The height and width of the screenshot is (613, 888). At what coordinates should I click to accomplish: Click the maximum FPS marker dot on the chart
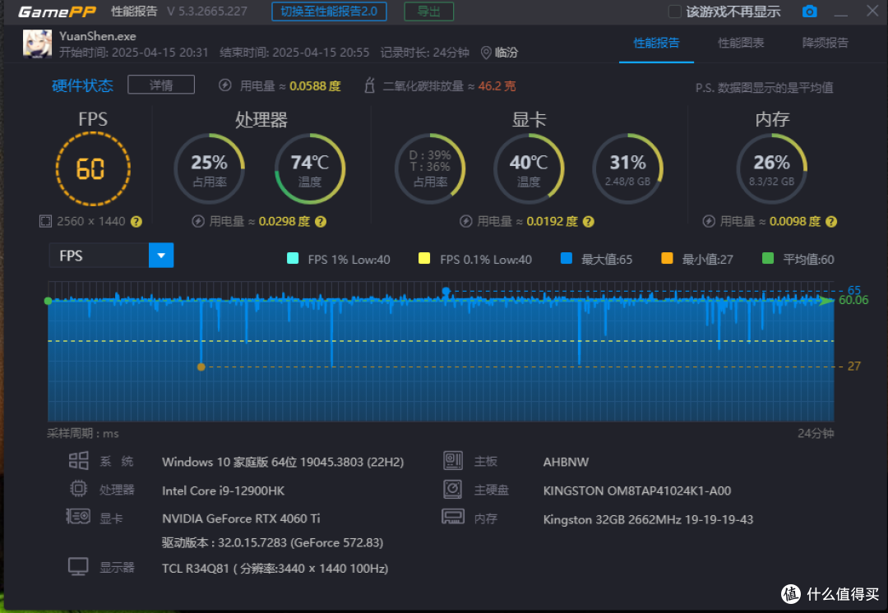click(x=446, y=291)
